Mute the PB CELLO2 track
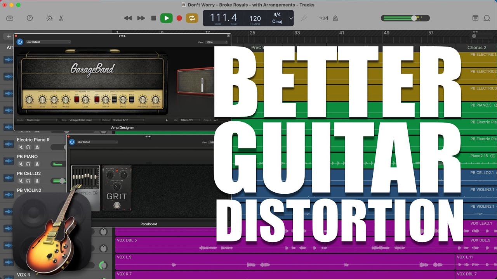The width and height of the screenshot is (497, 279). 20,181
